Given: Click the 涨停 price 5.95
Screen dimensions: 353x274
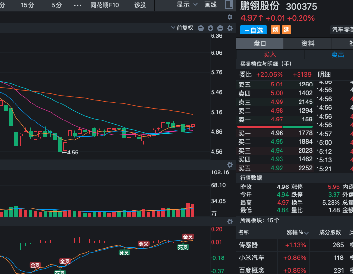Looking at the screenshot, I should click(334, 187).
